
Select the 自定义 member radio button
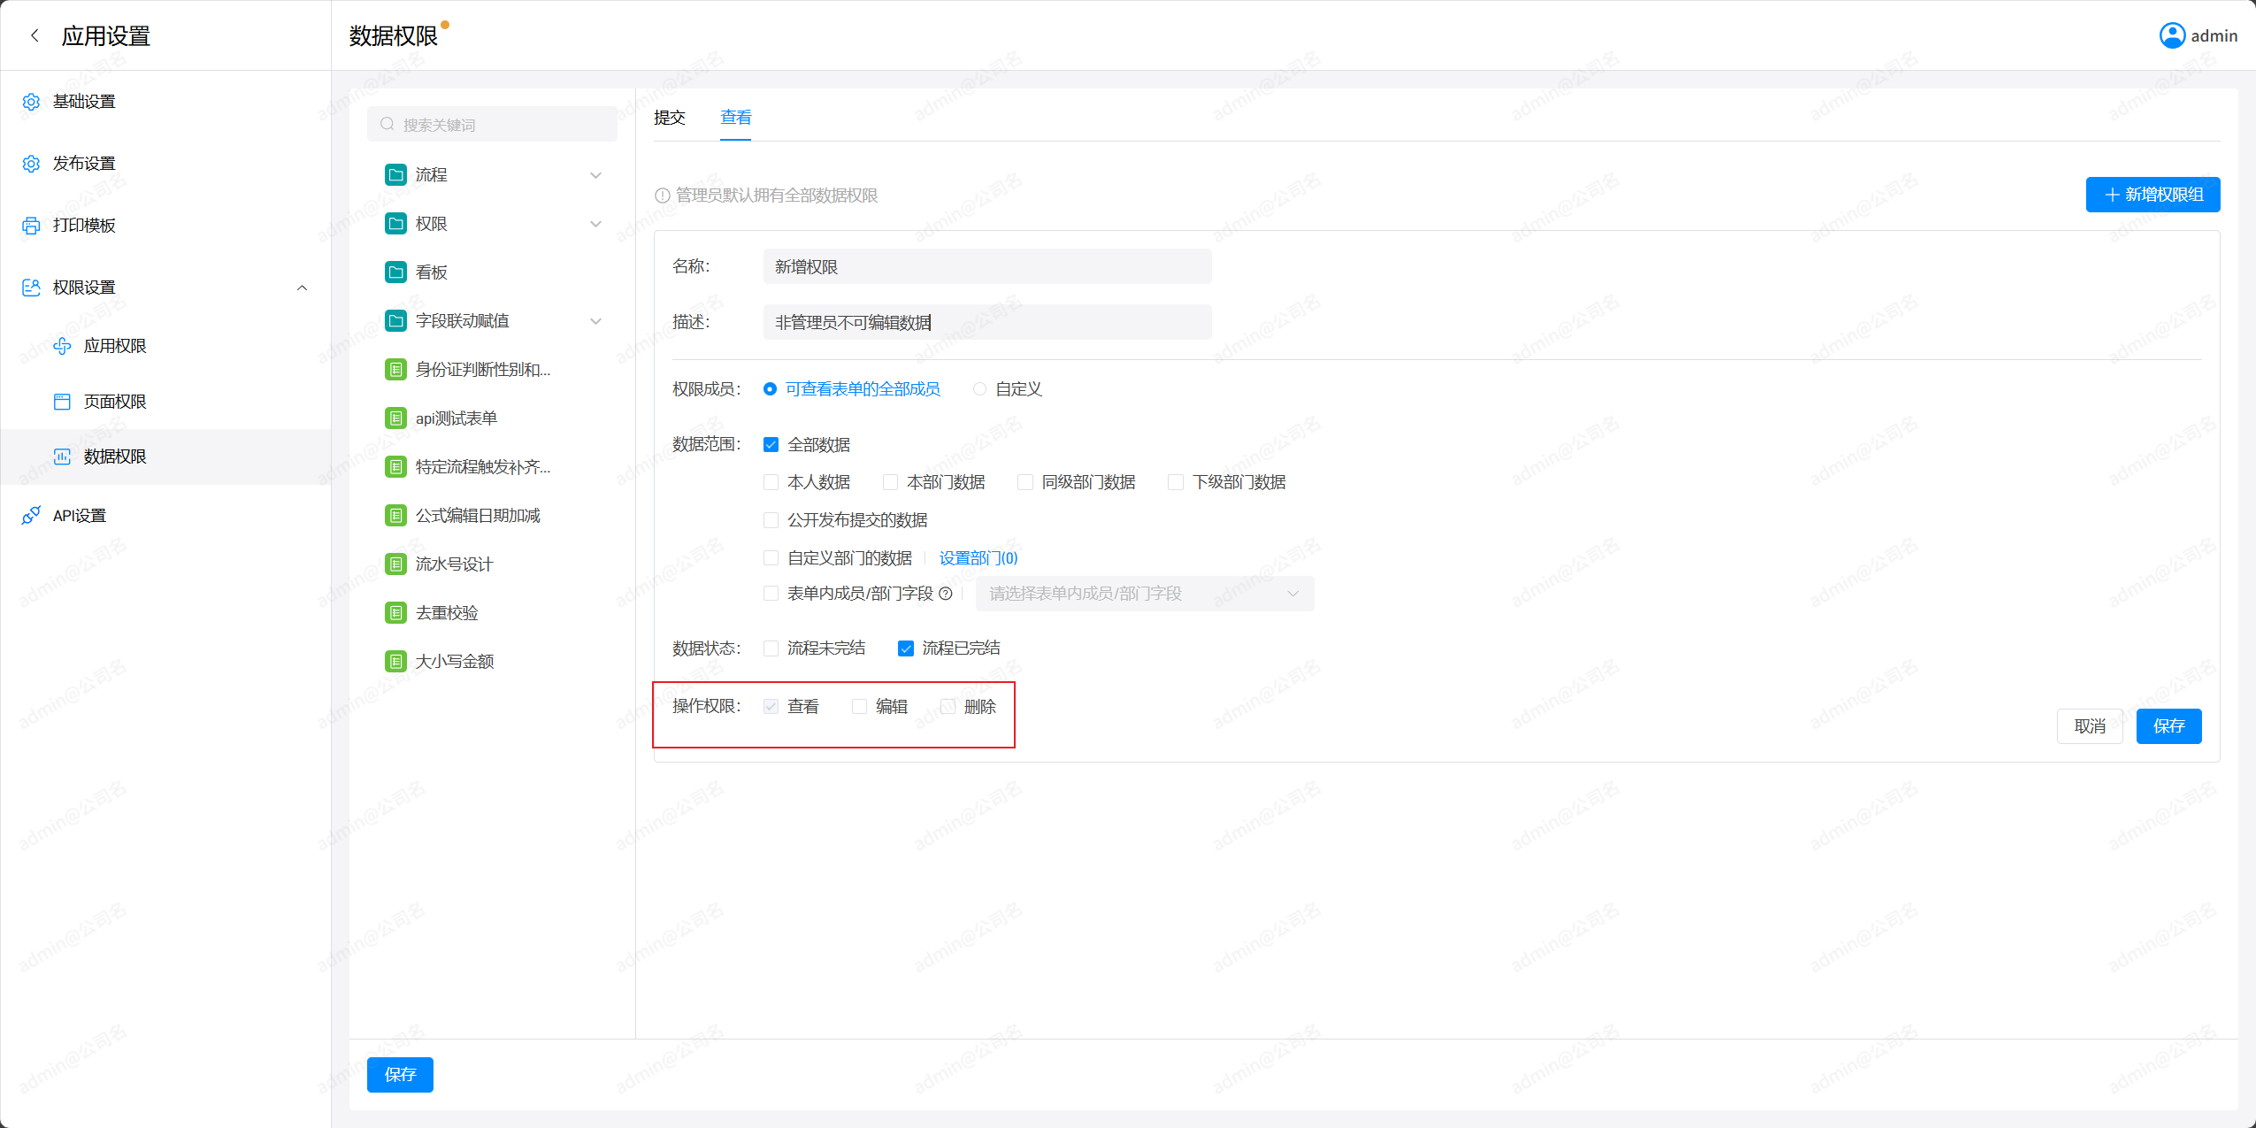coord(979,389)
